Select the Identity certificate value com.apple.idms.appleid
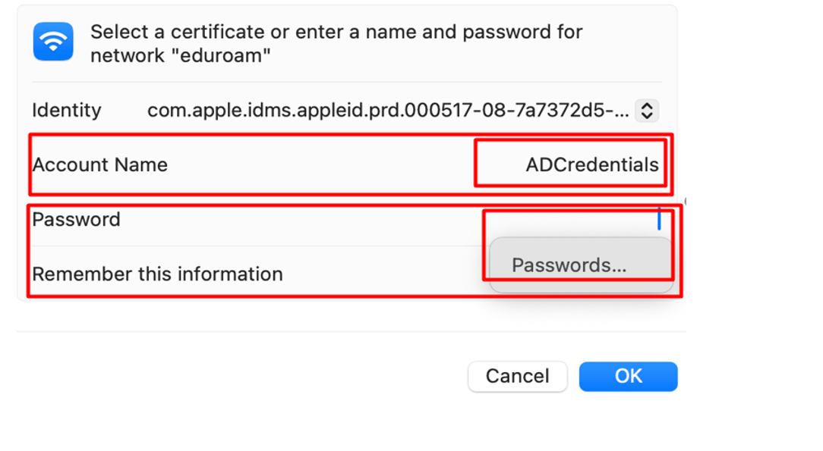 [388, 111]
